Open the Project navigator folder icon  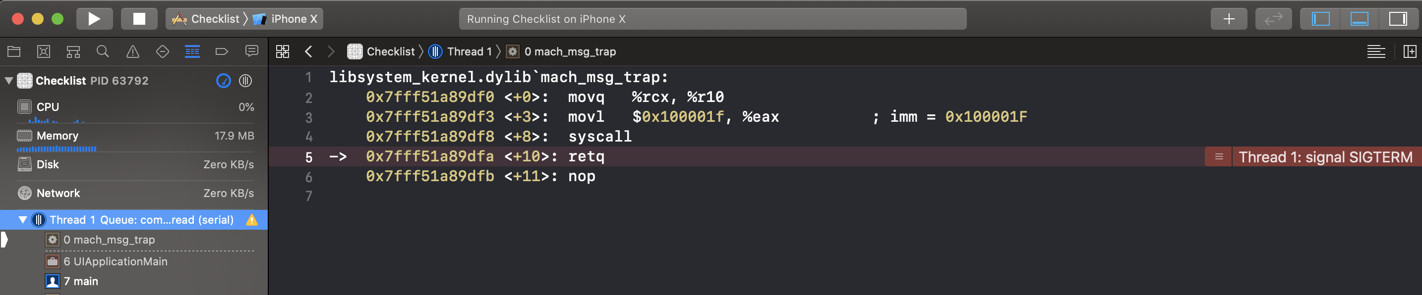(x=14, y=52)
